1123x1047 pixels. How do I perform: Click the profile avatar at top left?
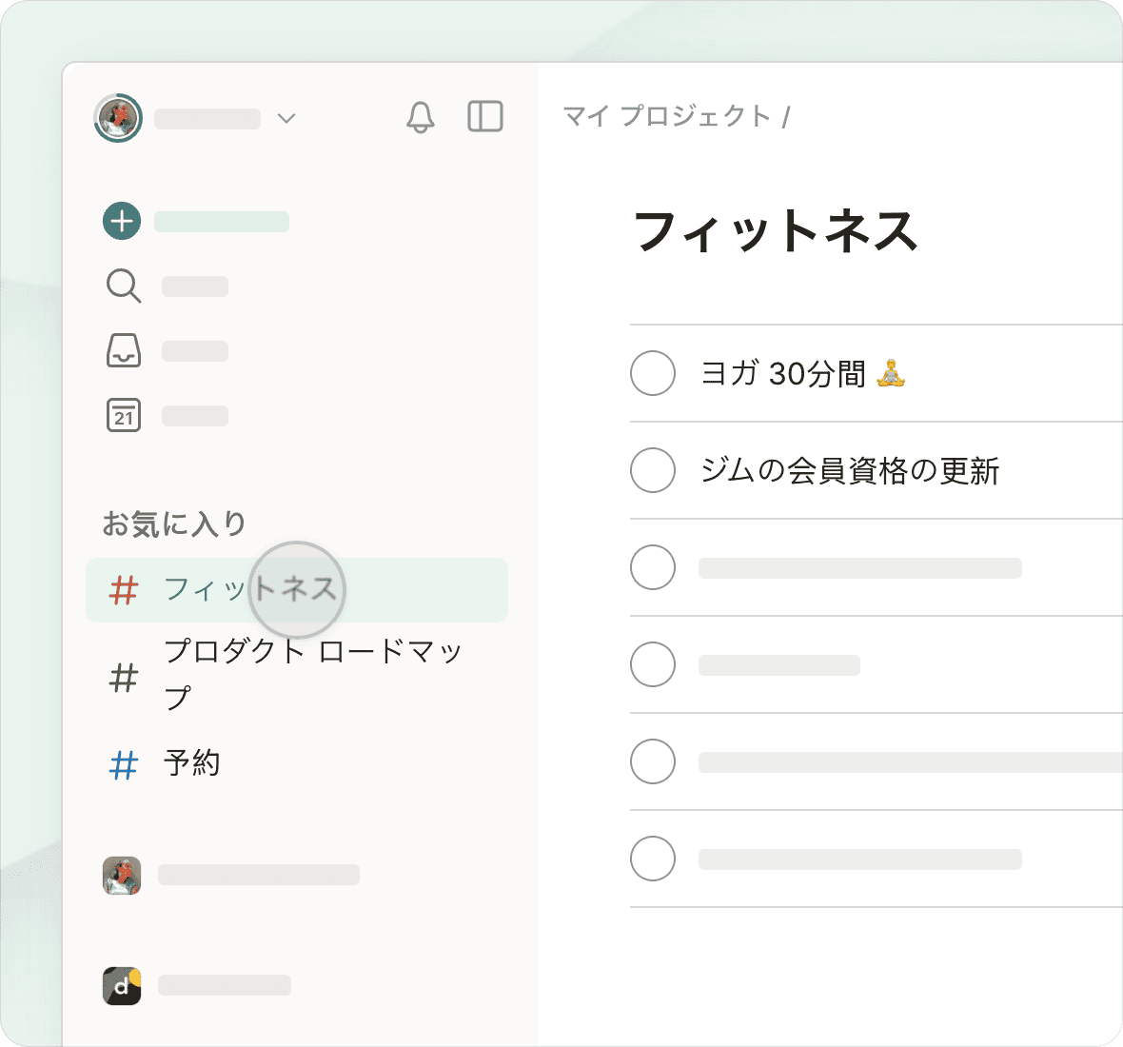click(x=118, y=118)
